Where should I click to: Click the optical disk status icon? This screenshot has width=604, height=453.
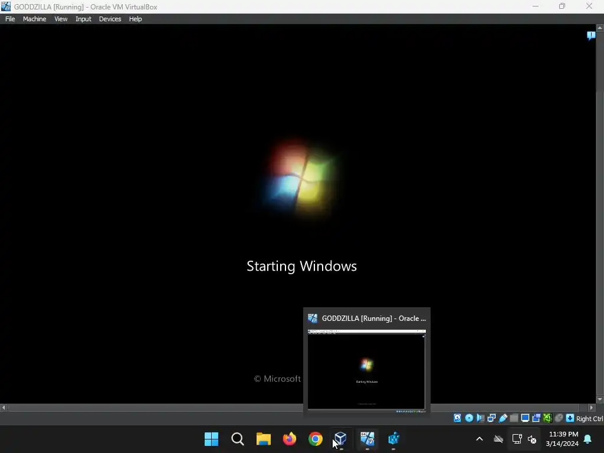point(469,418)
